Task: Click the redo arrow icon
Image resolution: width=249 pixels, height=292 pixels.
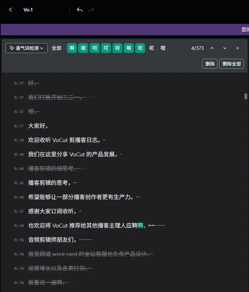Action: pos(91,10)
